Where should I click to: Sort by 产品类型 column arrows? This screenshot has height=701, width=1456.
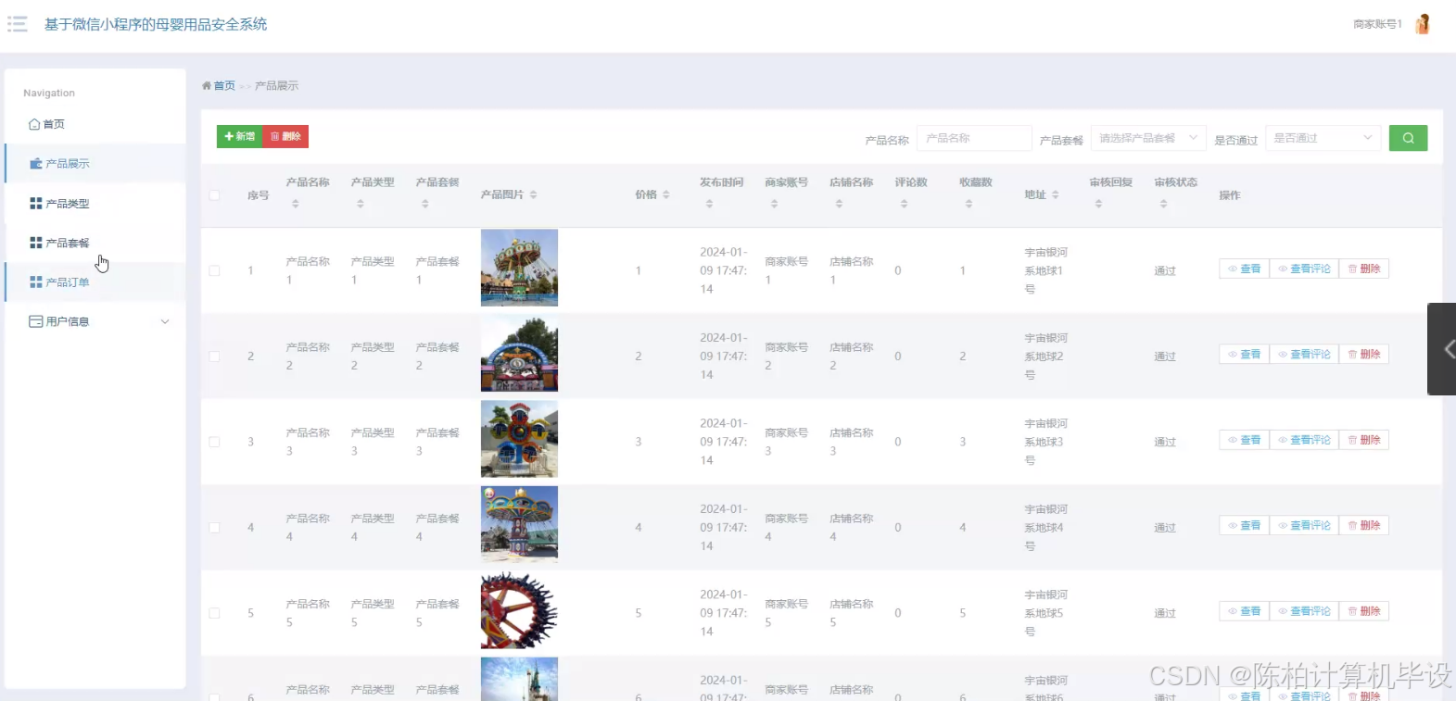click(361, 204)
